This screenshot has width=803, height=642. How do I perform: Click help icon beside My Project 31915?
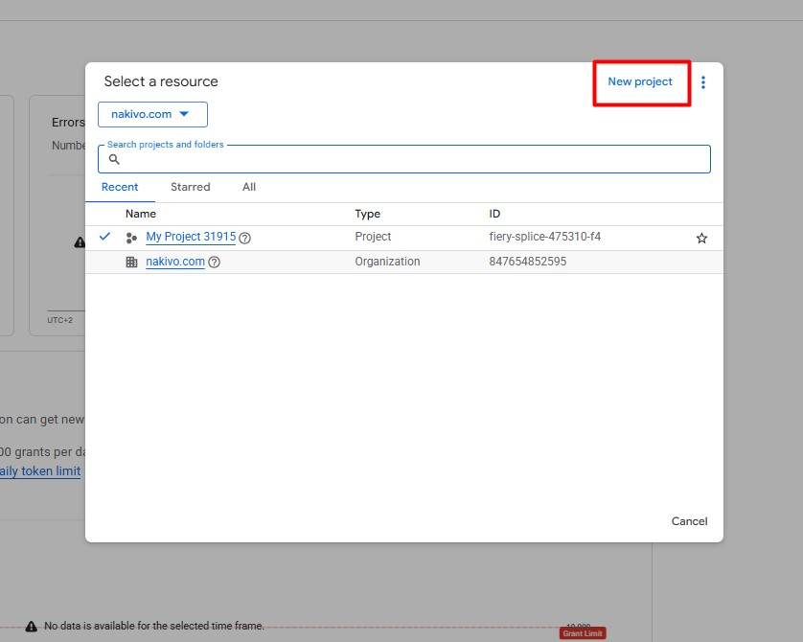[x=245, y=238]
